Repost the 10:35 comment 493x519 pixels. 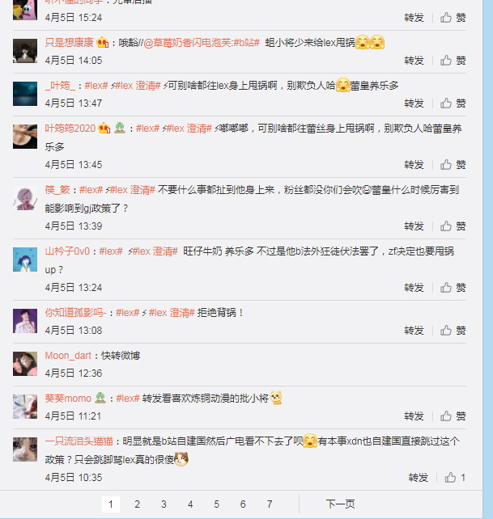tap(419, 478)
